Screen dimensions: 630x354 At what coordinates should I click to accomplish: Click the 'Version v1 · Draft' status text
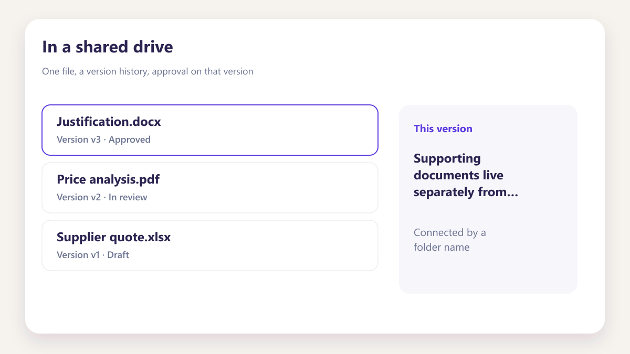pos(93,255)
